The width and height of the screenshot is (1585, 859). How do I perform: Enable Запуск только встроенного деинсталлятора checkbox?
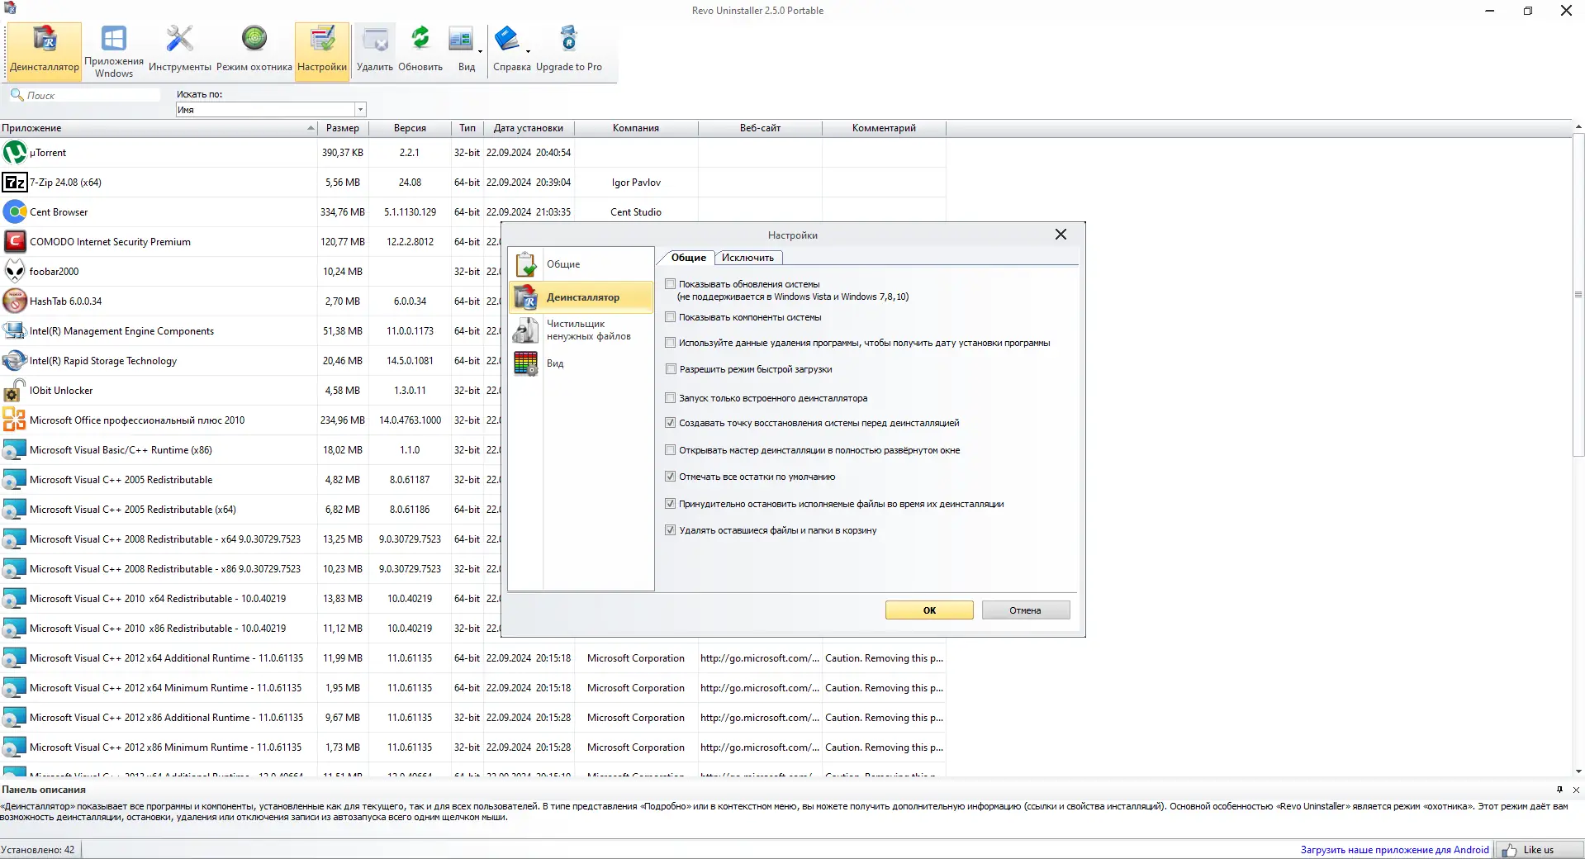pyautogui.click(x=671, y=398)
